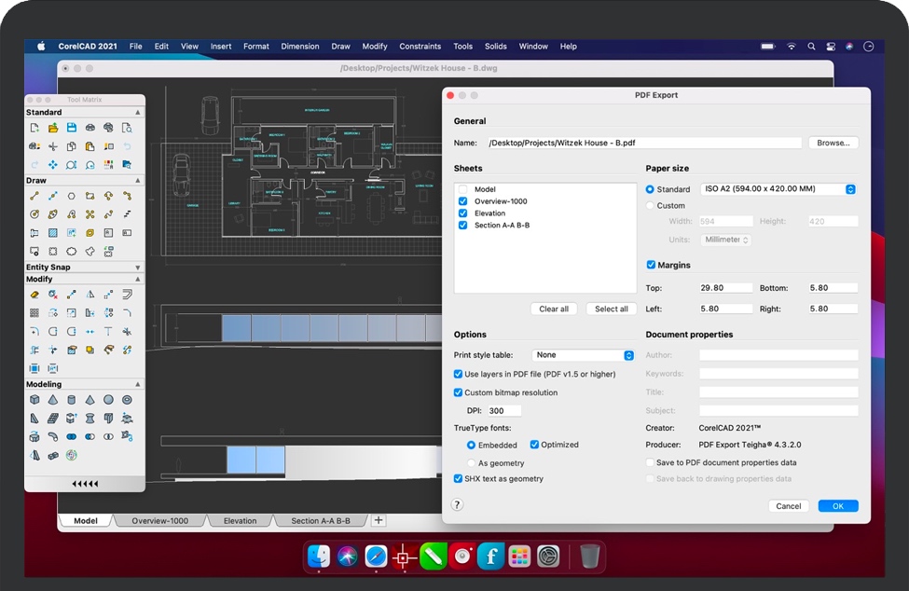Select the Box tool in Modeling section
The width and height of the screenshot is (909, 591).
coord(34,400)
